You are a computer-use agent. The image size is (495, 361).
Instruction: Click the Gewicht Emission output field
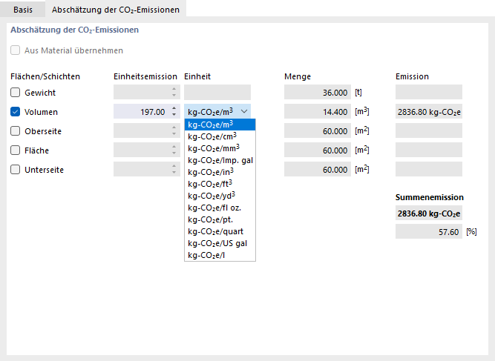(429, 92)
